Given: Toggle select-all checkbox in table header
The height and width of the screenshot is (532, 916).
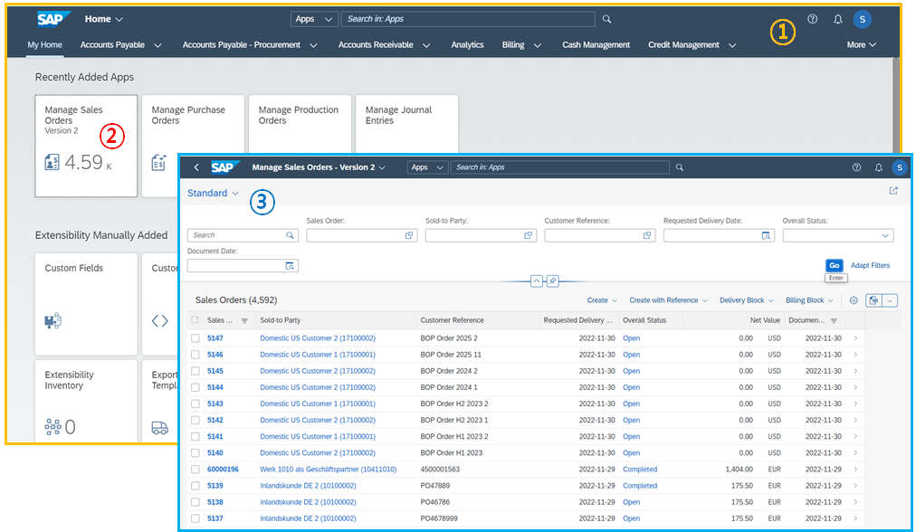Looking at the screenshot, I should click(196, 320).
